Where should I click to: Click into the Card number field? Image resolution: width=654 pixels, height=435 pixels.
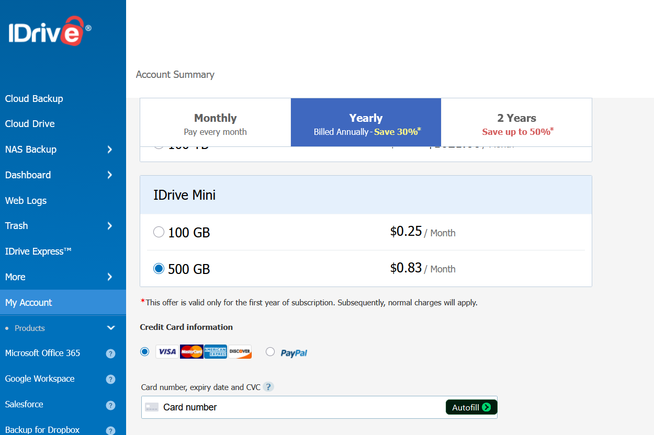(319, 407)
